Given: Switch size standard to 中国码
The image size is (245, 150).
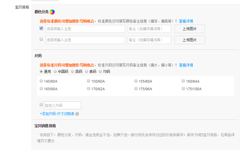Looking at the screenshot, I should [x=55, y=71].
